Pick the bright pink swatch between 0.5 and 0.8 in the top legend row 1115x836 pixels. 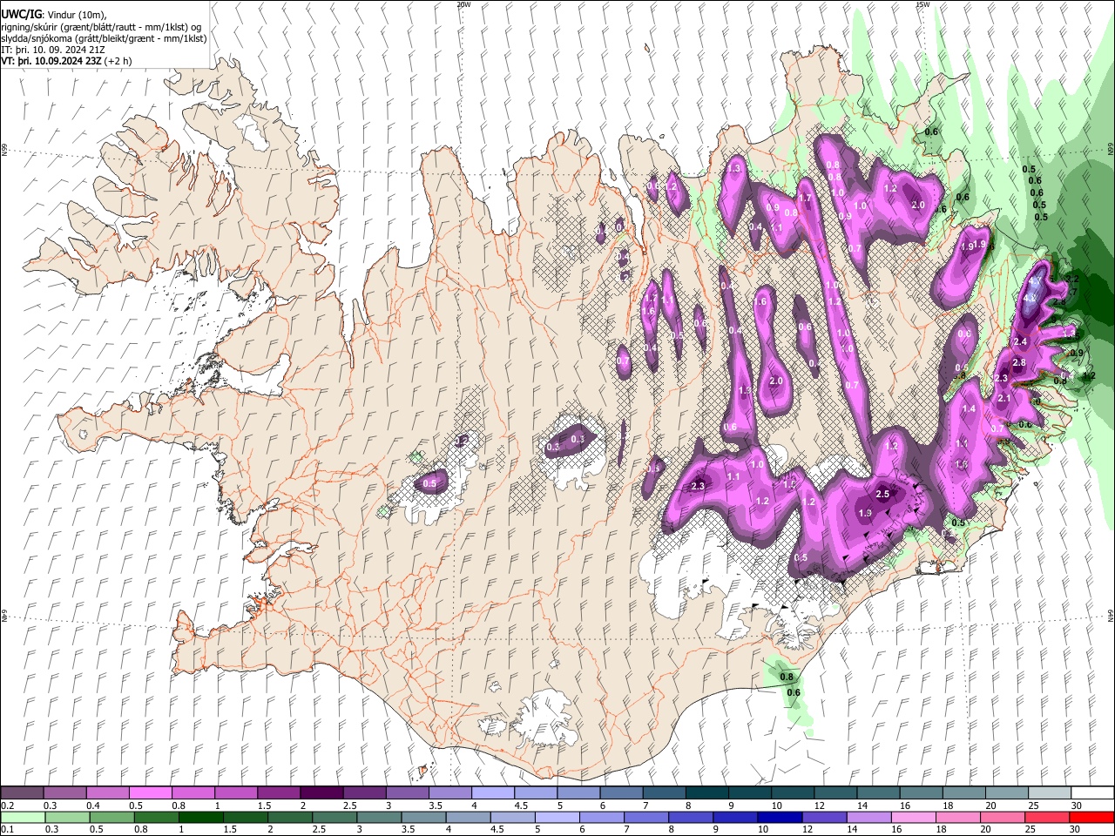[150, 792]
